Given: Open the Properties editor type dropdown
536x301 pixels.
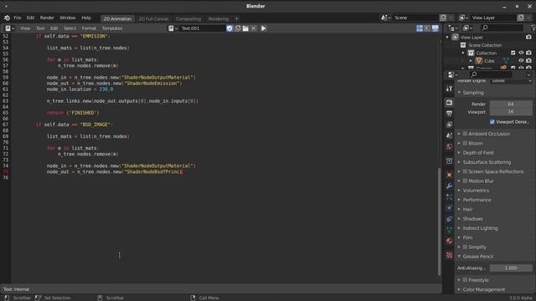Looking at the screenshot, I should coord(452,74).
